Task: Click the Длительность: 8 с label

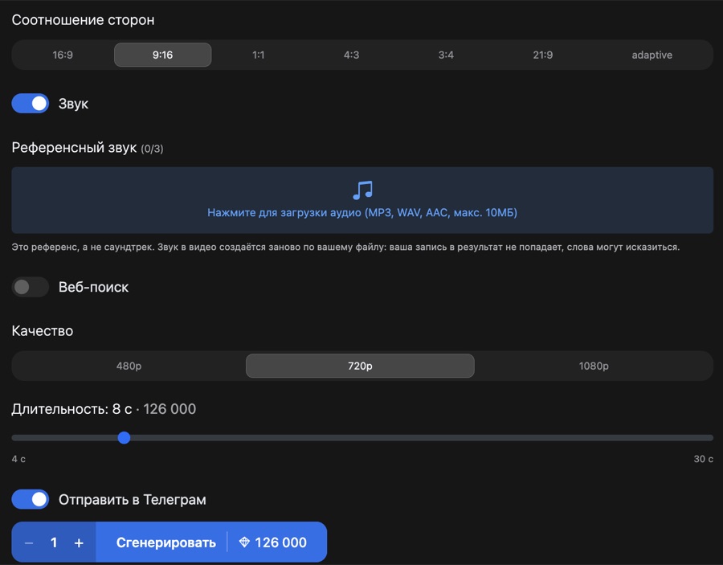Action: click(x=71, y=409)
